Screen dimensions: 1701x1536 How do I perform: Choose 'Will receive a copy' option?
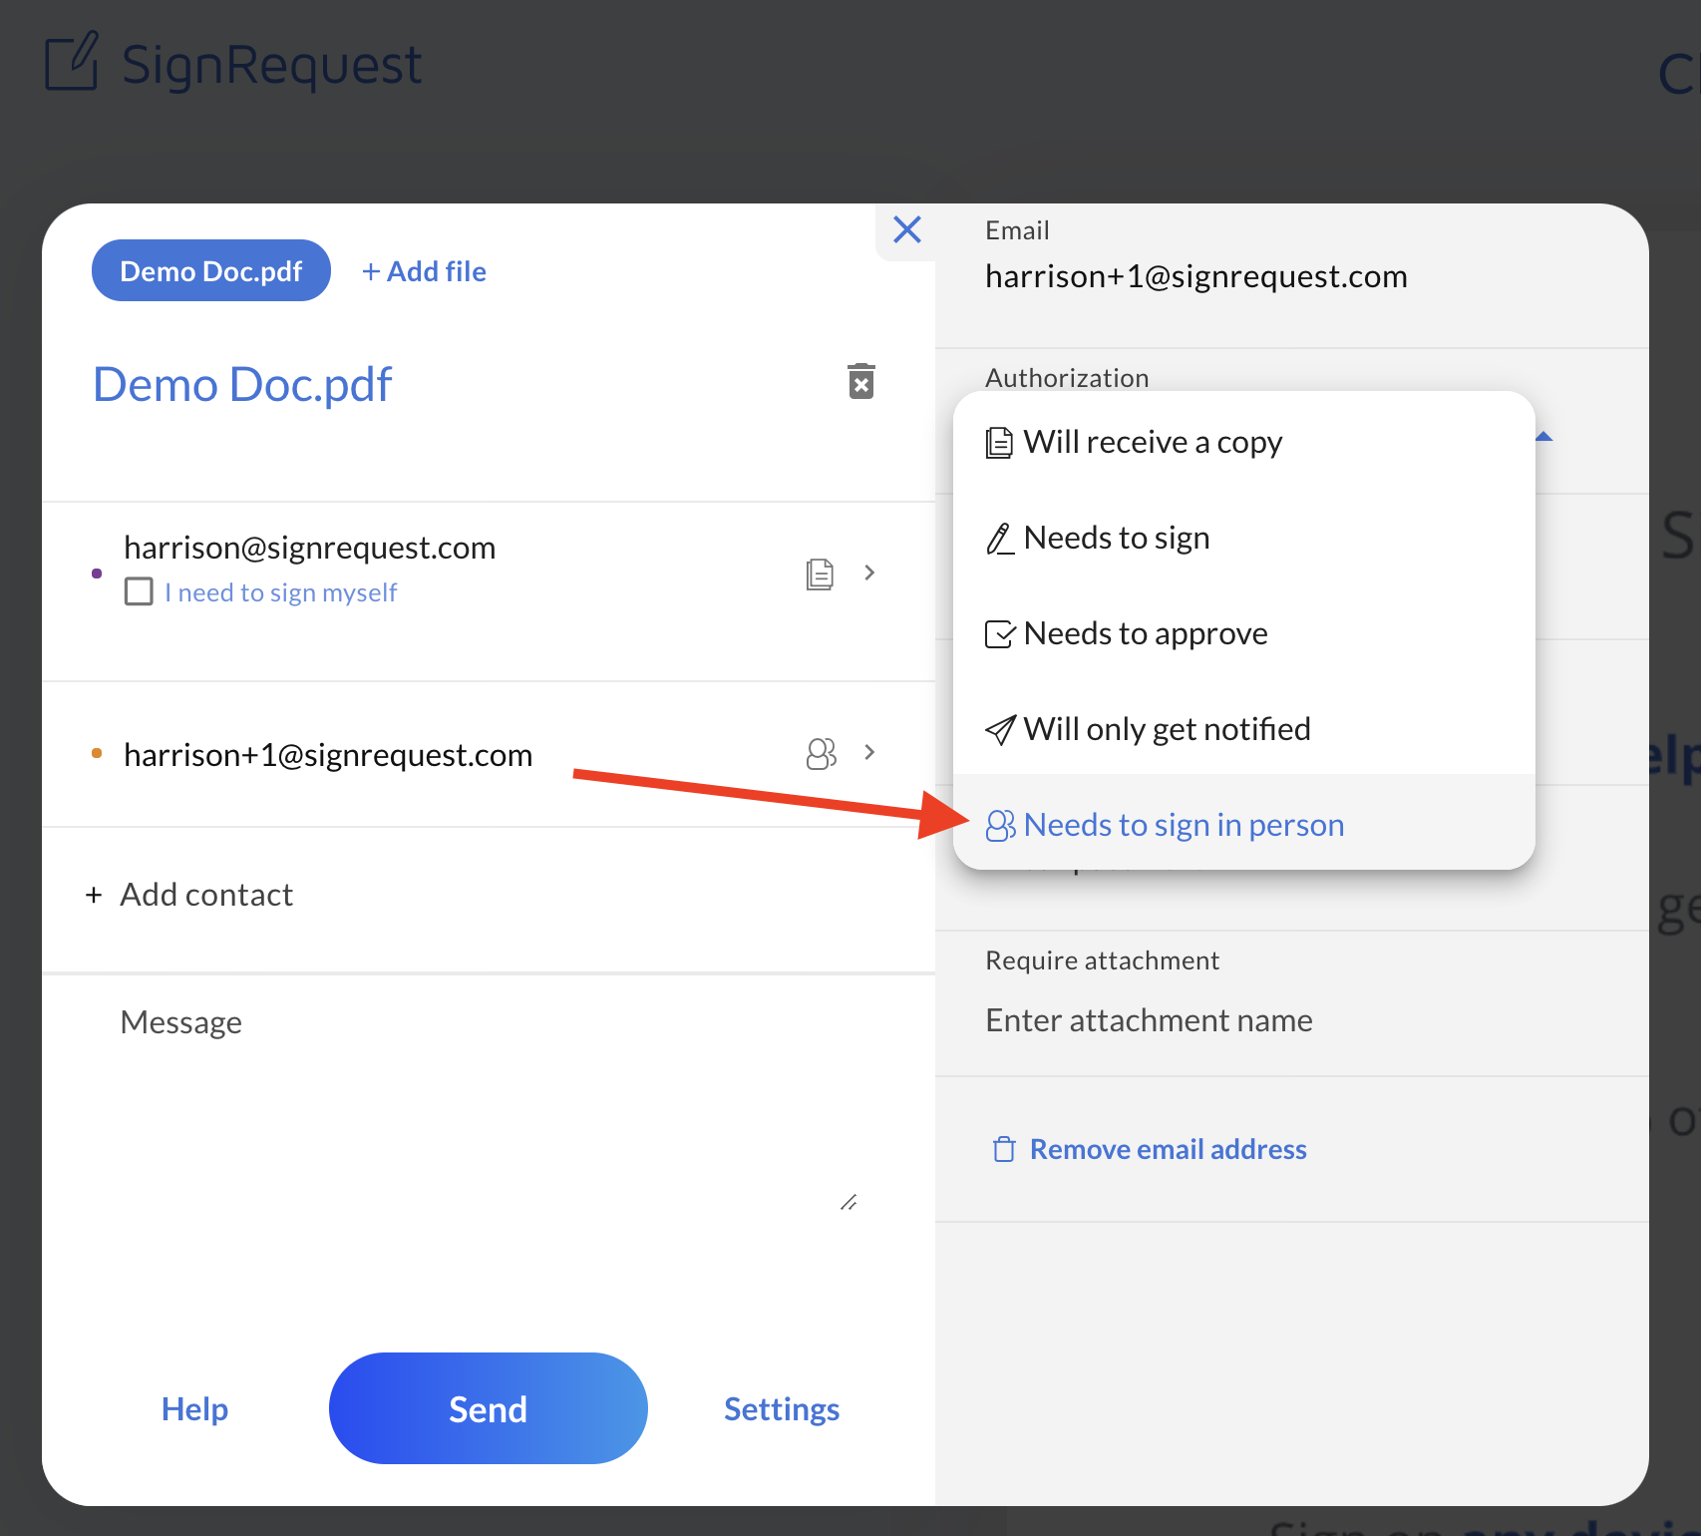tap(1244, 442)
